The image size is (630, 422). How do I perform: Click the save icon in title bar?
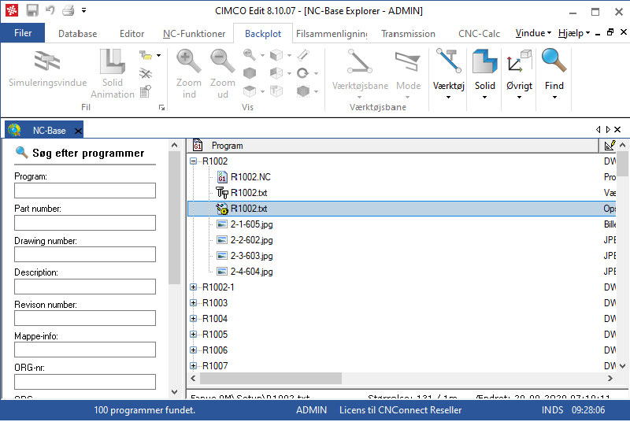tap(32, 10)
